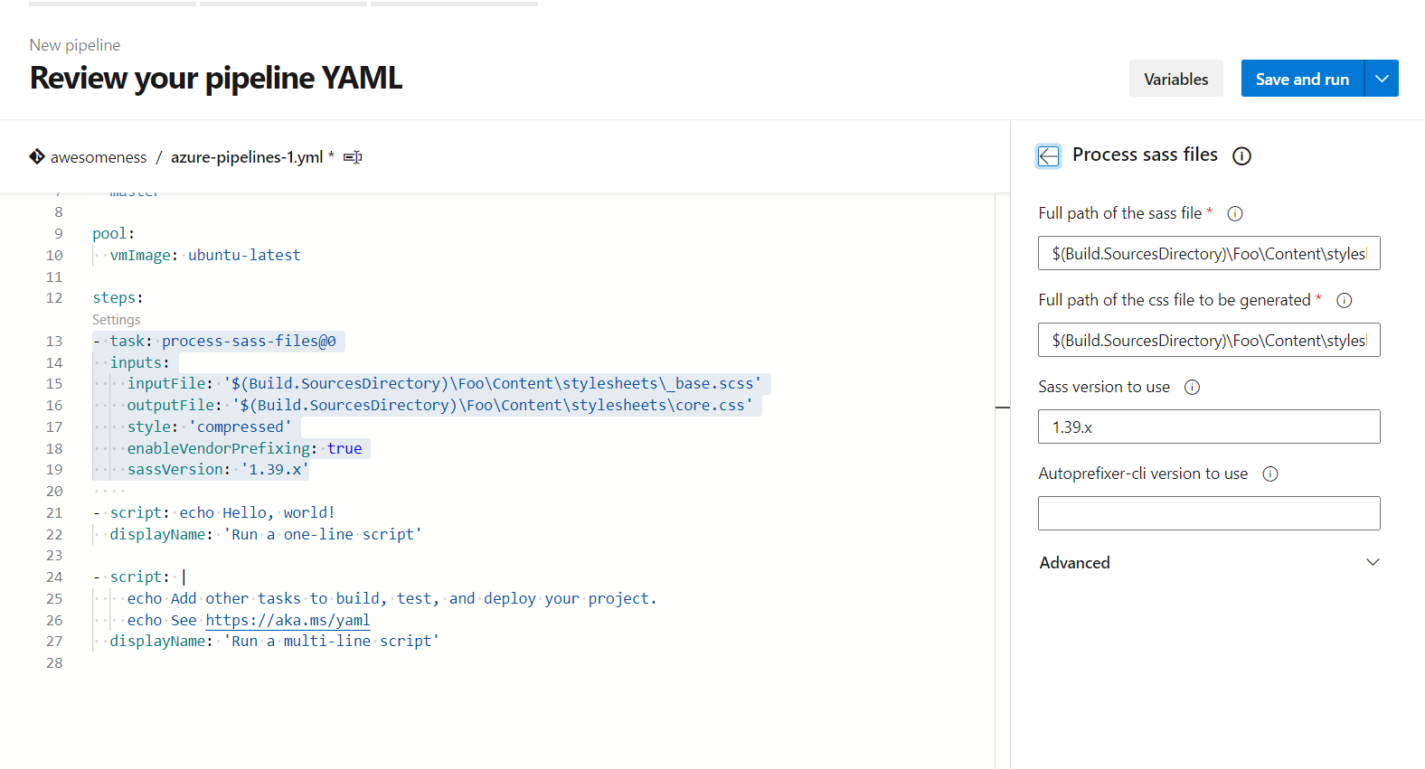The width and height of the screenshot is (1425, 769).
Task: Click the Save and run button
Action: [1302, 79]
